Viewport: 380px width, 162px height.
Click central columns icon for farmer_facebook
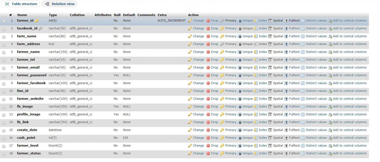coord(330,83)
